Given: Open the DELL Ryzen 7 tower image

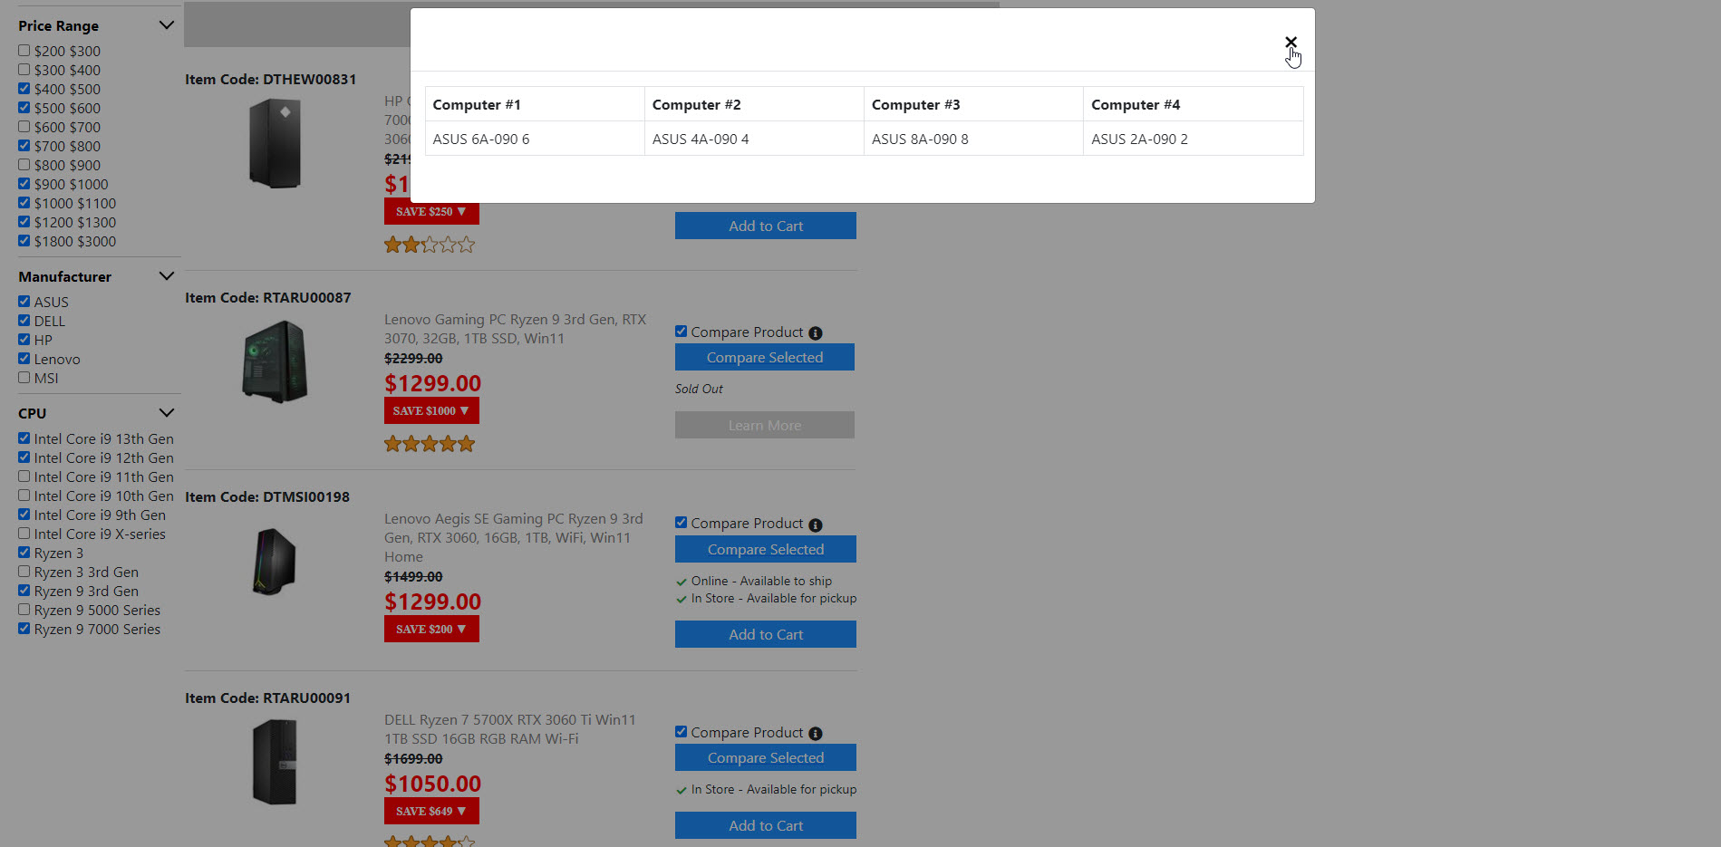Looking at the screenshot, I should click(x=275, y=762).
